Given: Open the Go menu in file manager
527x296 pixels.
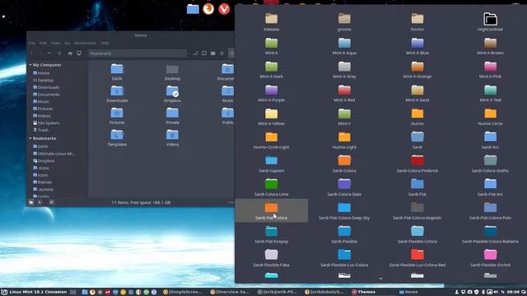Looking at the screenshot, I should point(68,43).
